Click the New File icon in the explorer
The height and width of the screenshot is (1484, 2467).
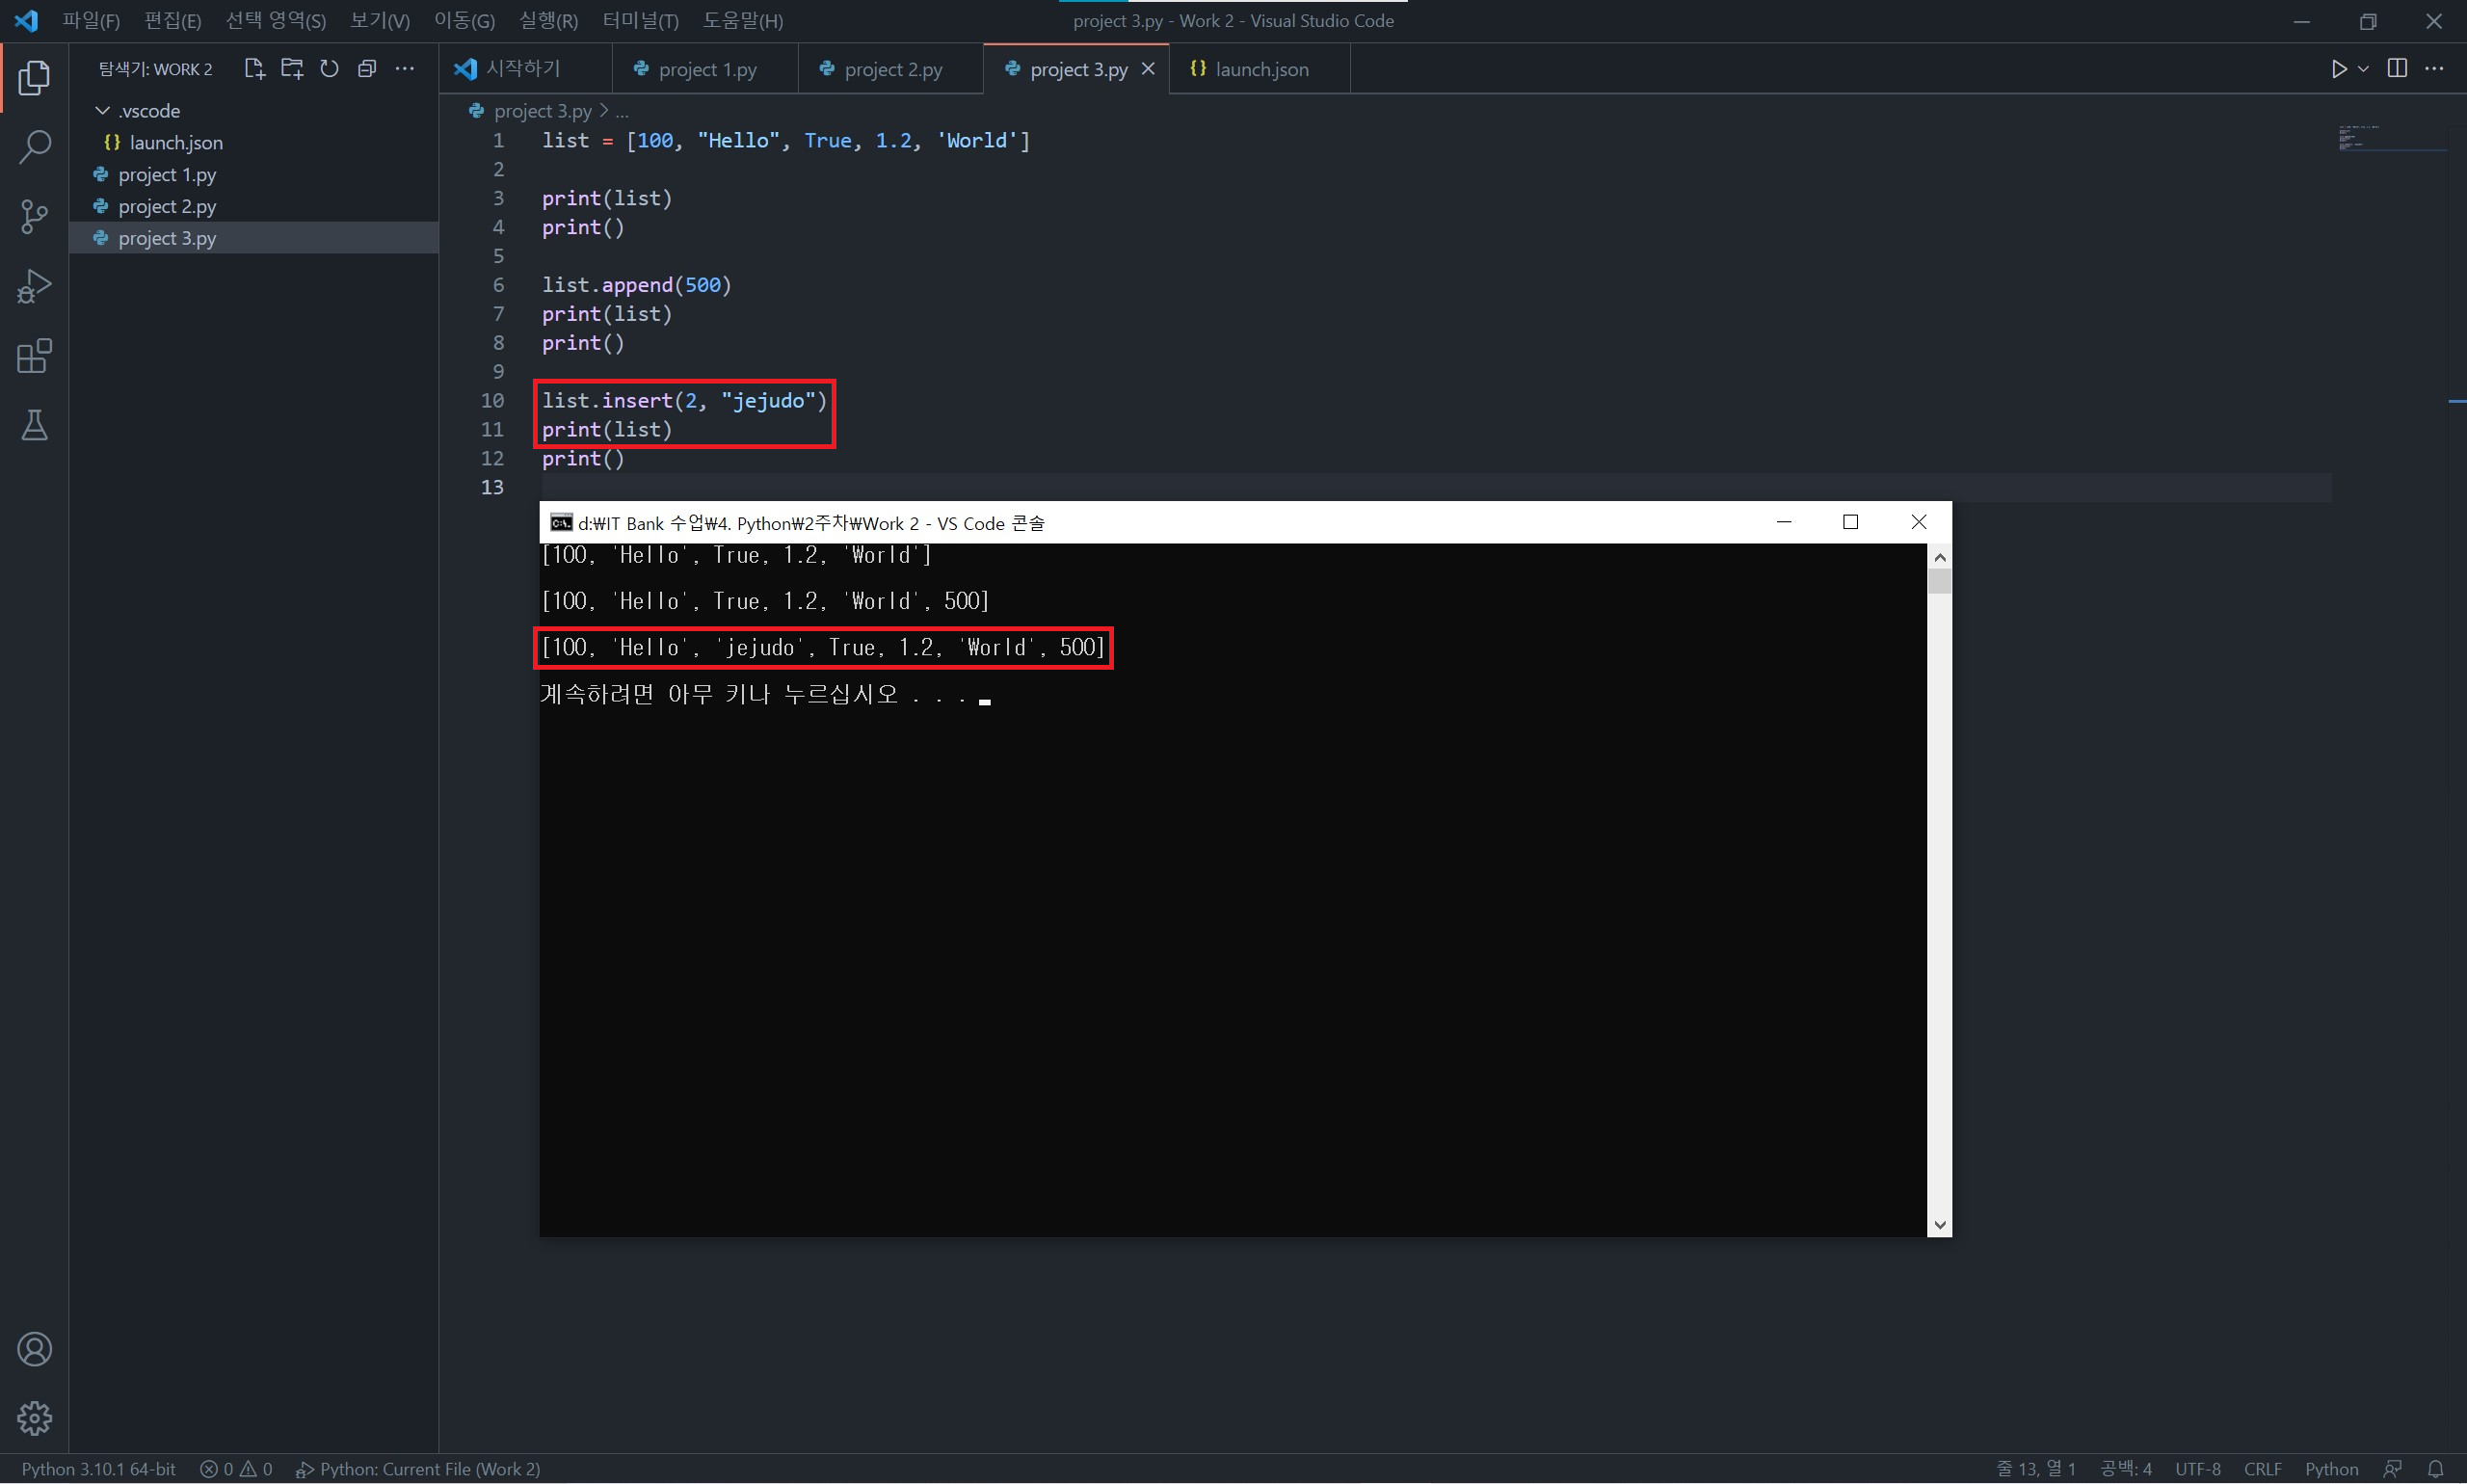tap(254, 69)
